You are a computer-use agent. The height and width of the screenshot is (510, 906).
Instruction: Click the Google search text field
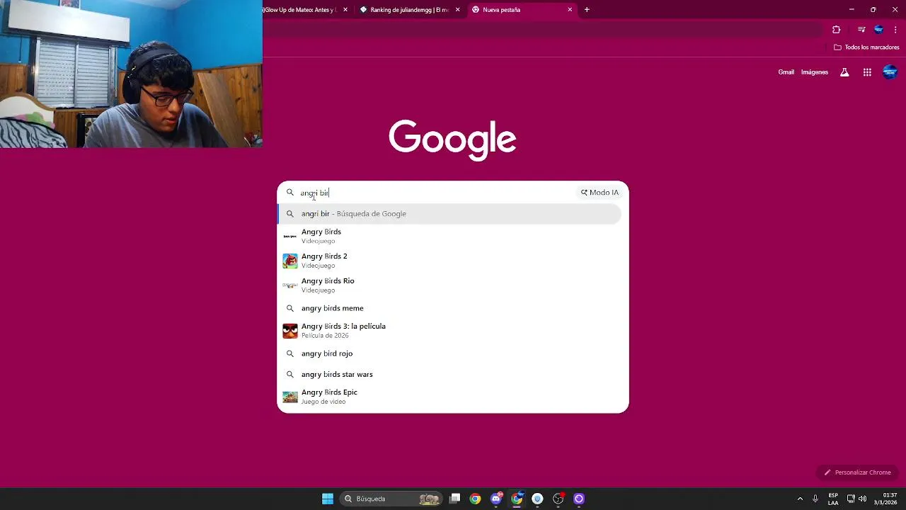435,193
